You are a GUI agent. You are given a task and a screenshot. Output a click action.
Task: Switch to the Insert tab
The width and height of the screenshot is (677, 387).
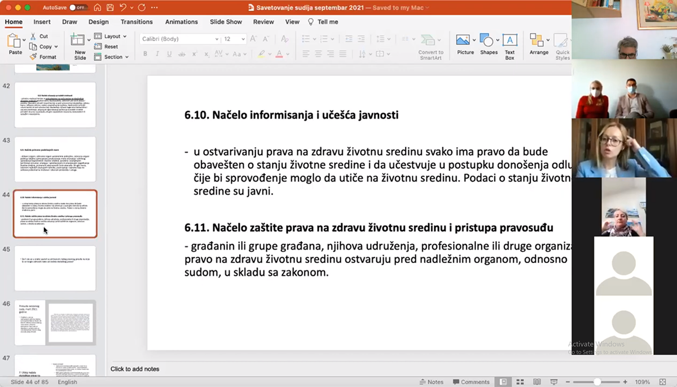(x=42, y=22)
